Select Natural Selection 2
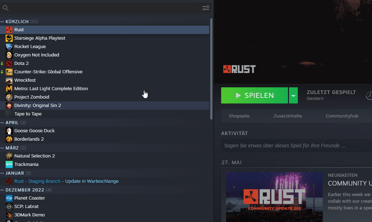The width and height of the screenshot is (372, 222). 105,156
